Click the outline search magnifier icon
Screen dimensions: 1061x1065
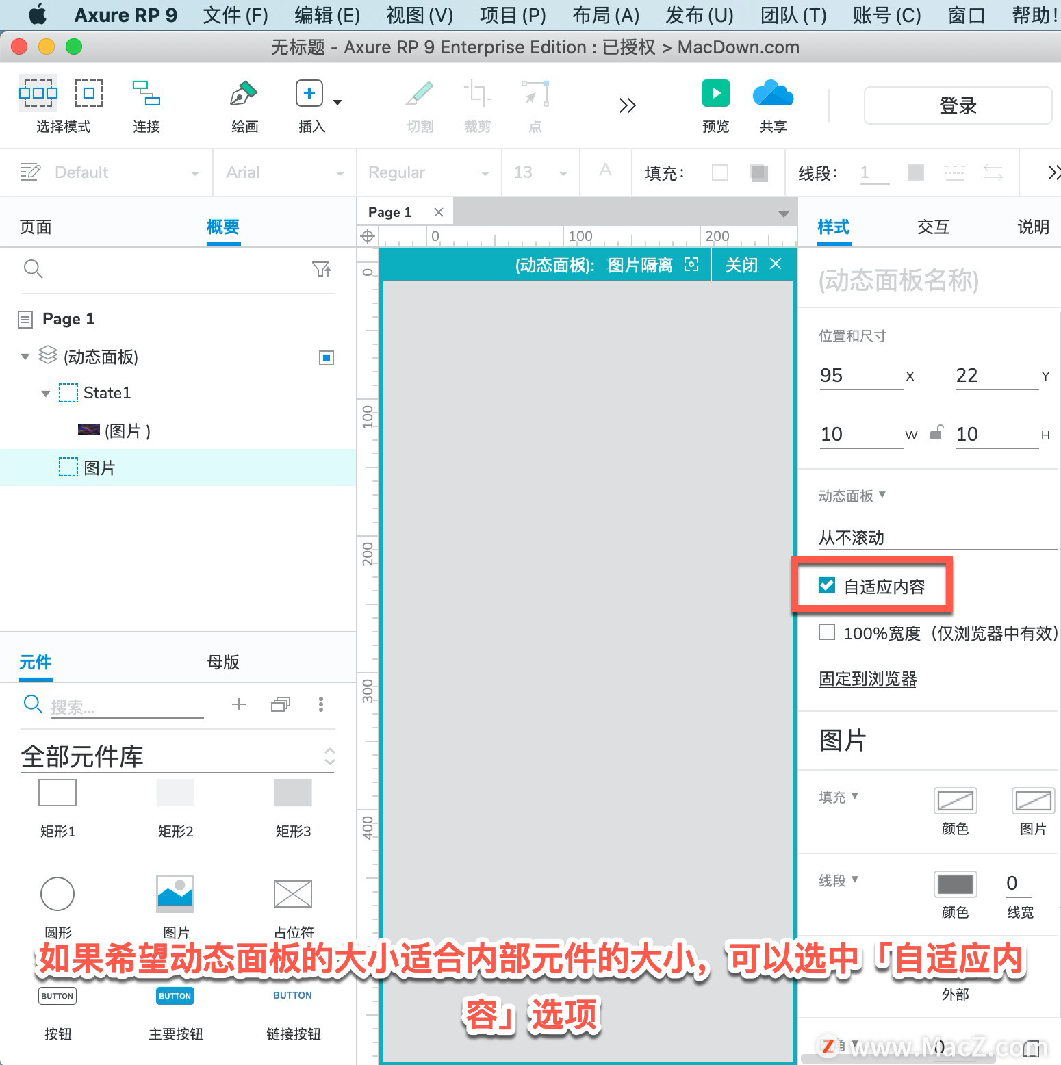33,269
